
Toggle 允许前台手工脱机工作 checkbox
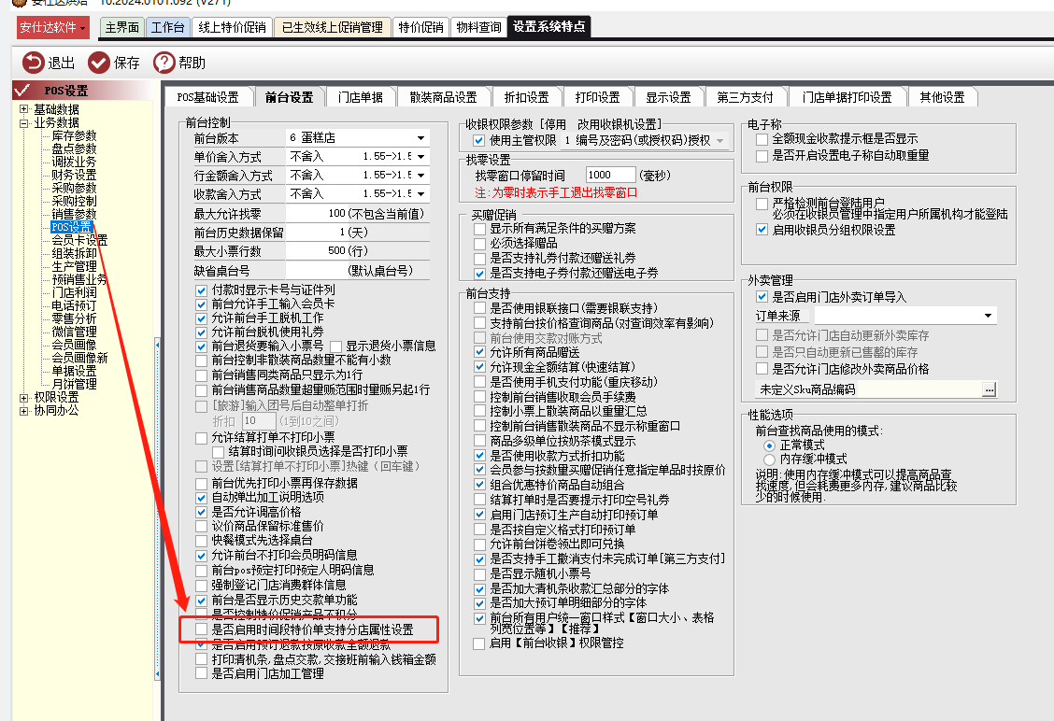[201, 318]
